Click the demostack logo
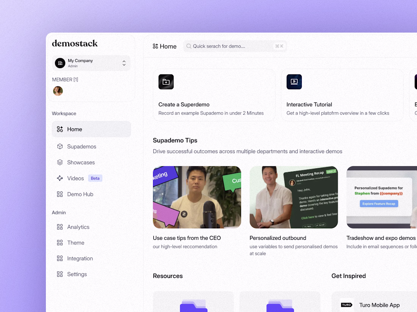The height and width of the screenshot is (312, 417). 75,43
